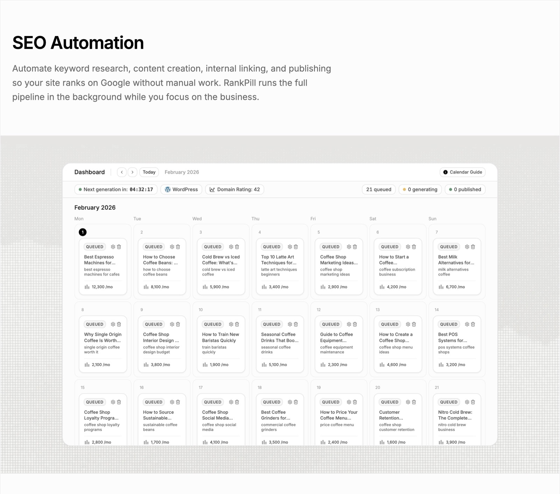Go to previous month with left chevron
This screenshot has height=494, width=560.
121,172
